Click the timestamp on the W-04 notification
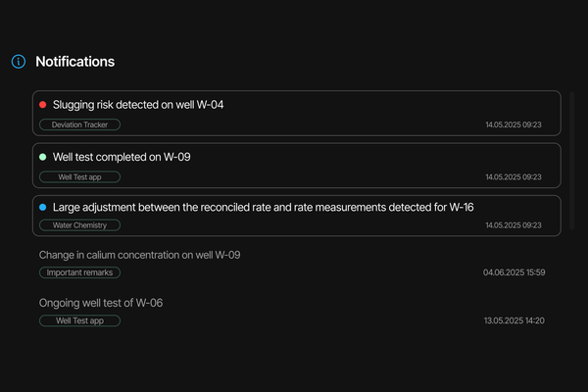This screenshot has width=588, height=392. [514, 125]
